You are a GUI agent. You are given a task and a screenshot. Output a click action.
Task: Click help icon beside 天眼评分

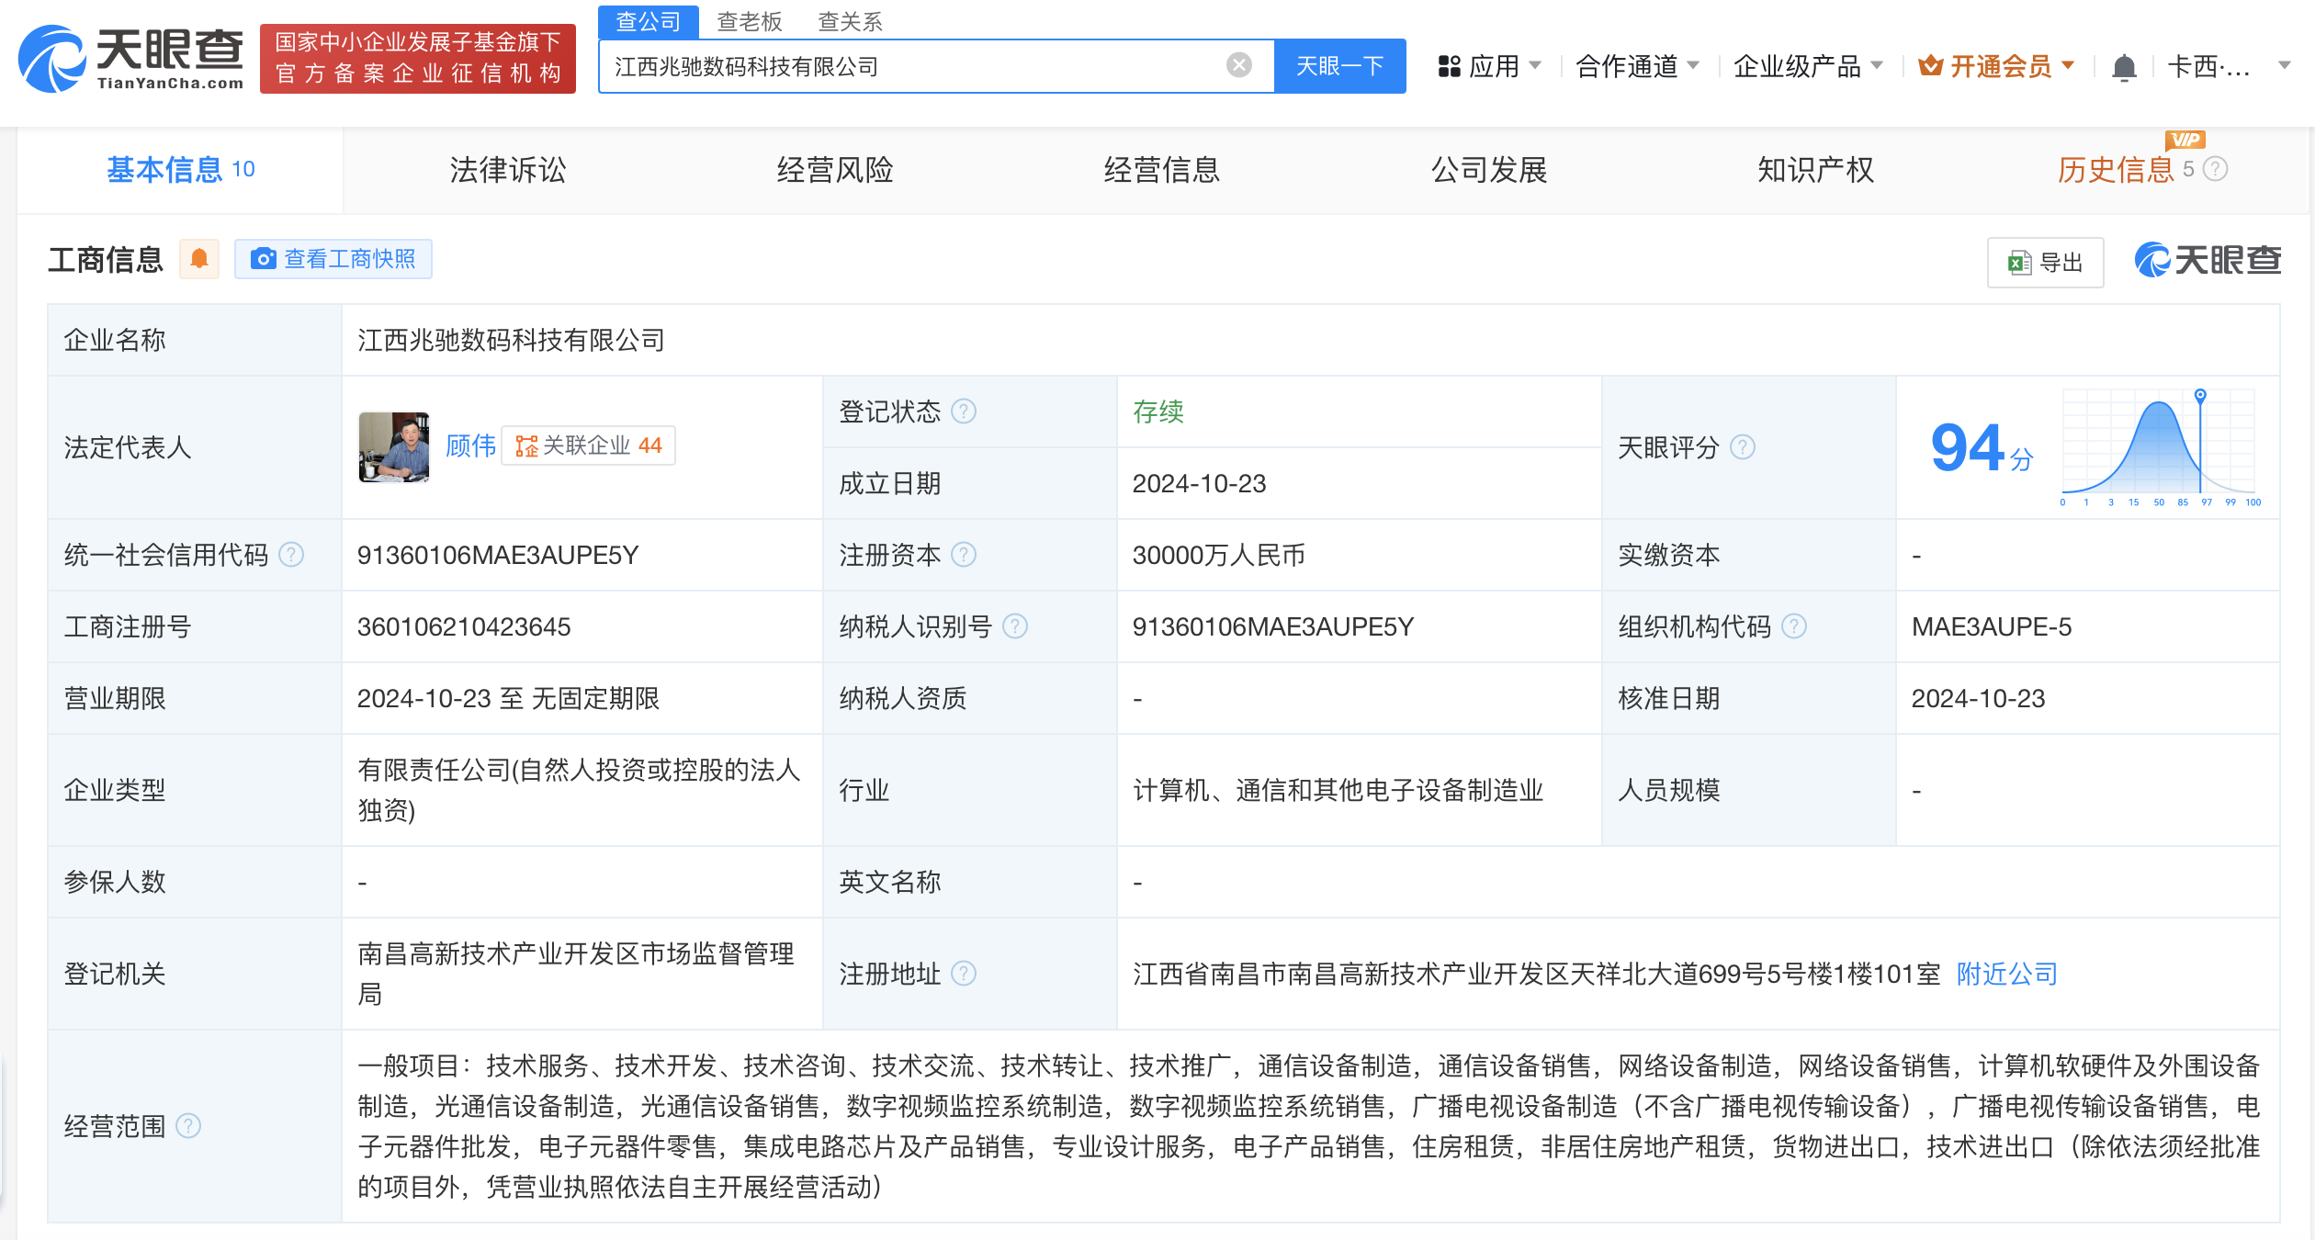coord(1742,447)
